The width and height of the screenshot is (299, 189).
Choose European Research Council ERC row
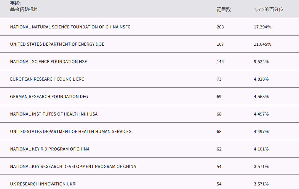47,79
